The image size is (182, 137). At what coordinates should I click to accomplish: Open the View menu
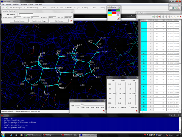coord(36,5)
